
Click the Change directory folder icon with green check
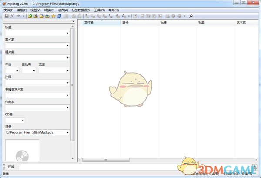click(30, 16)
